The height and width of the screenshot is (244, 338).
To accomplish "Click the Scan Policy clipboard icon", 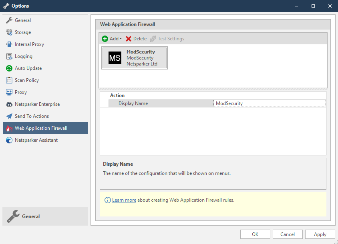I will [x=8, y=80].
